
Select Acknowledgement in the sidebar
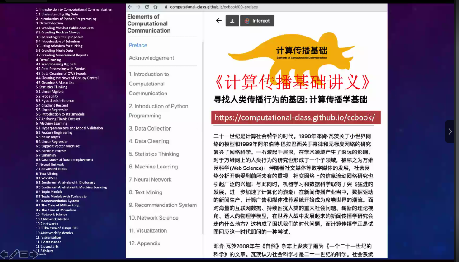[x=151, y=58]
